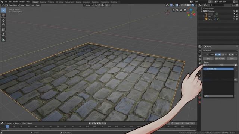This screenshot has width=239, height=134.
Task: Jump to timeline start
Action: (x=93, y=123)
